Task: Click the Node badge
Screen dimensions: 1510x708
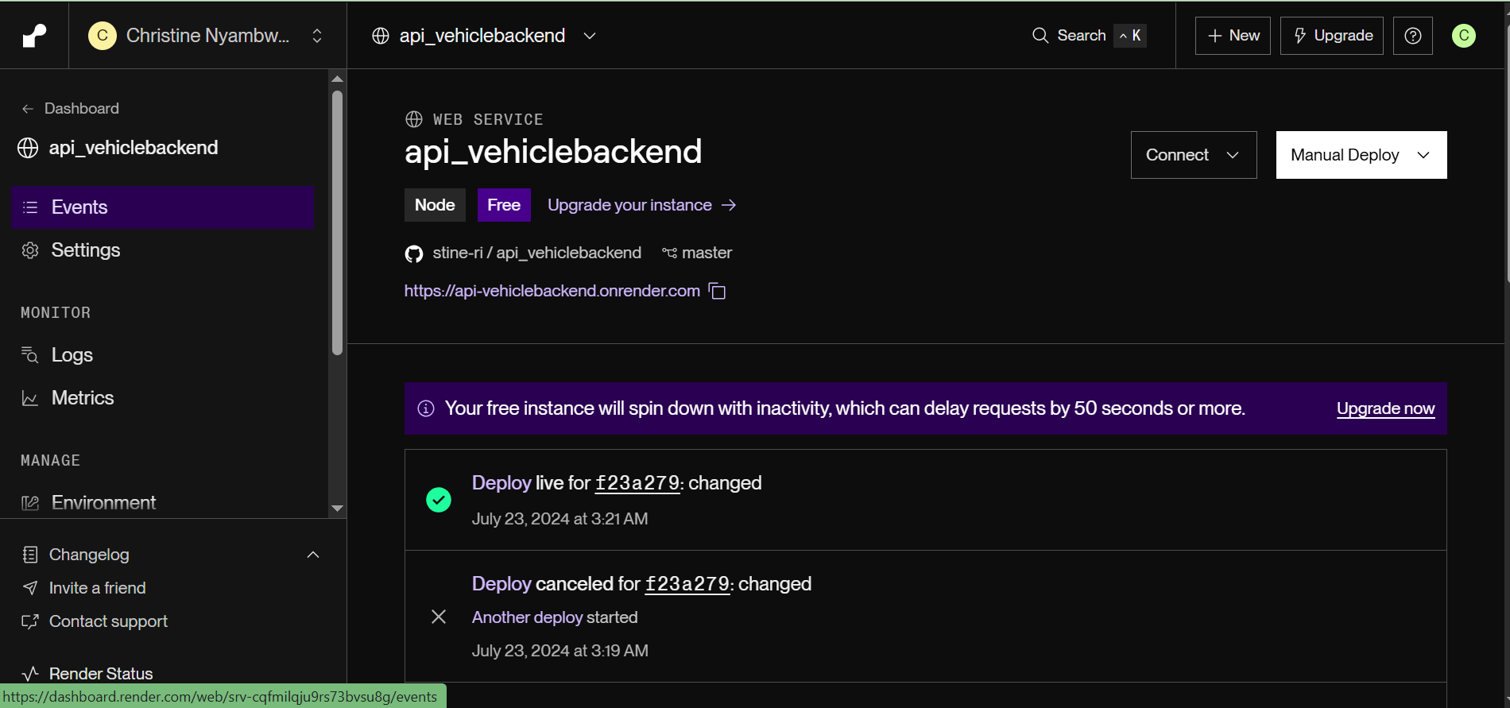Action: point(435,205)
